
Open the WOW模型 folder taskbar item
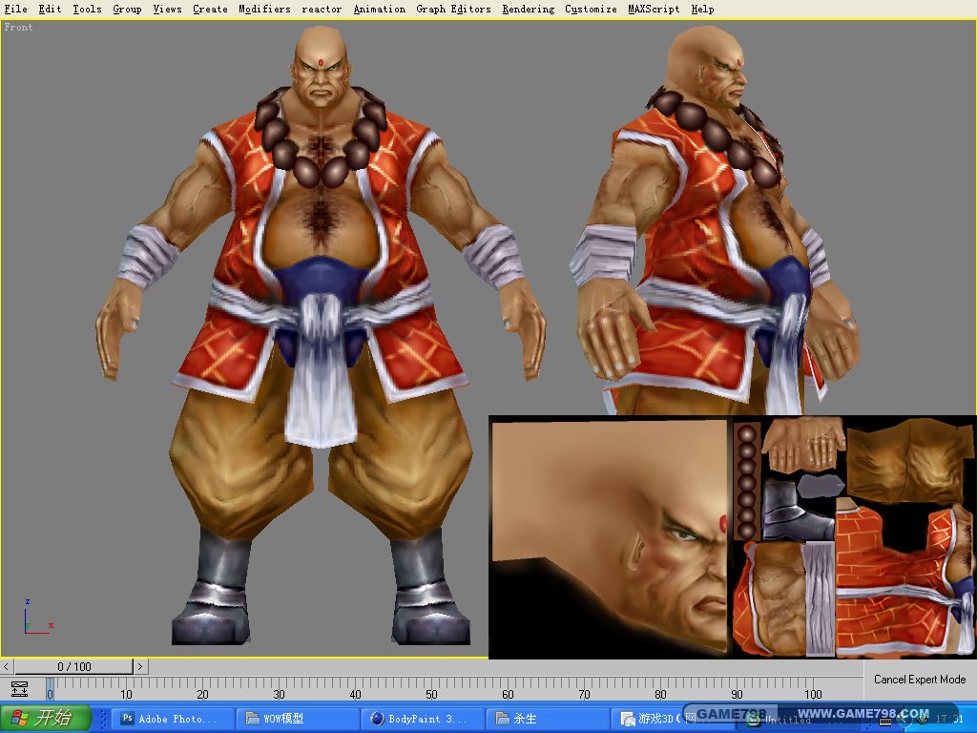pos(298,719)
